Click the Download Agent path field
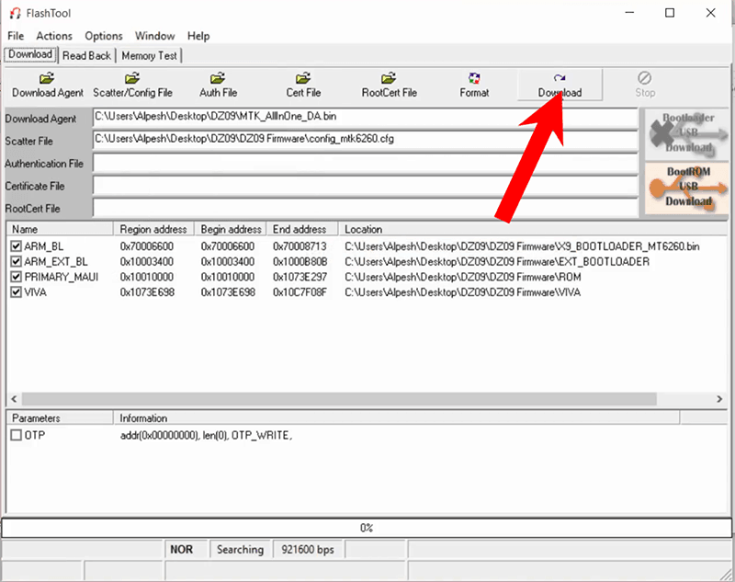Image resolution: width=735 pixels, height=582 pixels. [x=365, y=118]
